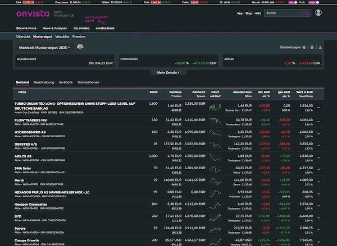337x246 pixels.
Task: Open Einstellungen gear for the depot
Action: 304,48
